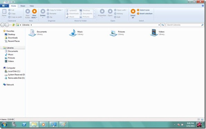
Task: Select Network in the navigation pane
Action: [8, 85]
